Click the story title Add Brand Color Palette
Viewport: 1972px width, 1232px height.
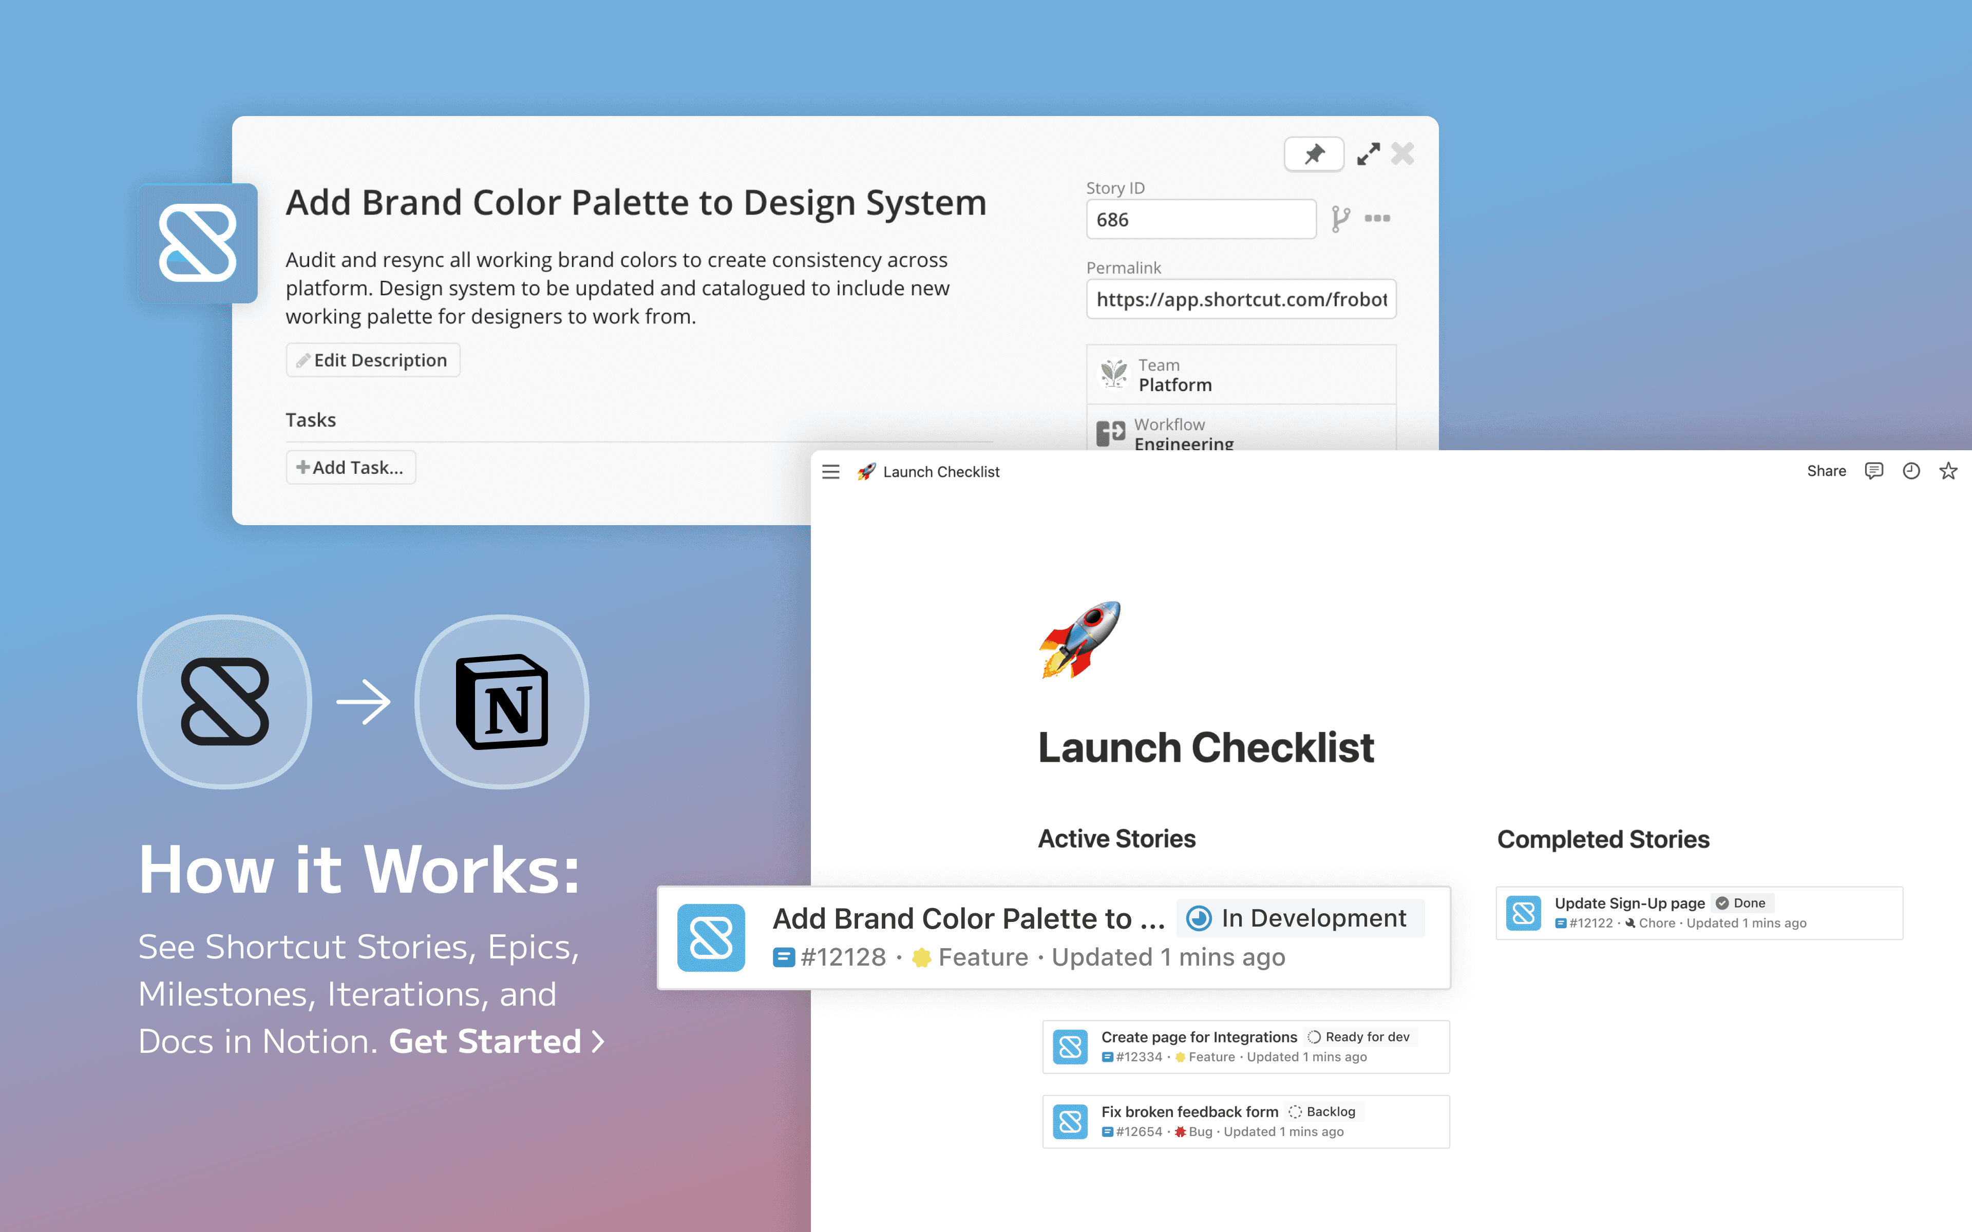(x=636, y=202)
